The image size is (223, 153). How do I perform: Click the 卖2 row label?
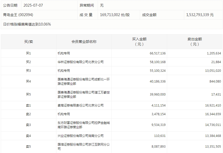click(28, 114)
